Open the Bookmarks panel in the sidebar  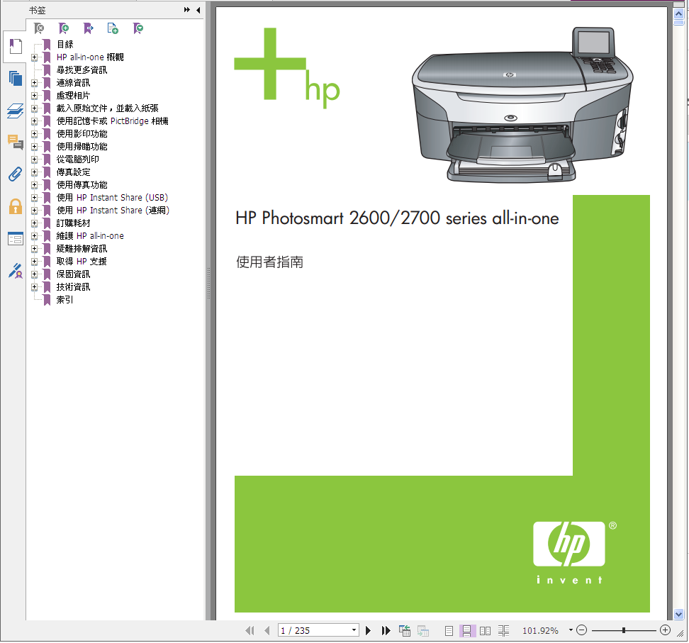[16, 47]
